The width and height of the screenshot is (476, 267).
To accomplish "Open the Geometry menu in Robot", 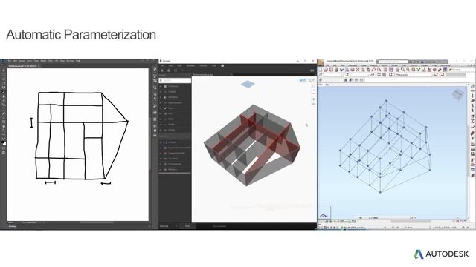I will coord(353,65).
